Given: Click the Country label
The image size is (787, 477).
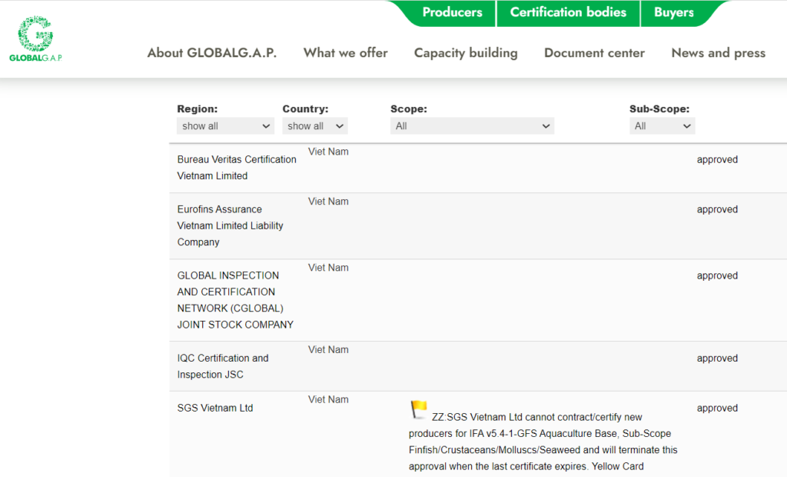Looking at the screenshot, I should (x=305, y=108).
